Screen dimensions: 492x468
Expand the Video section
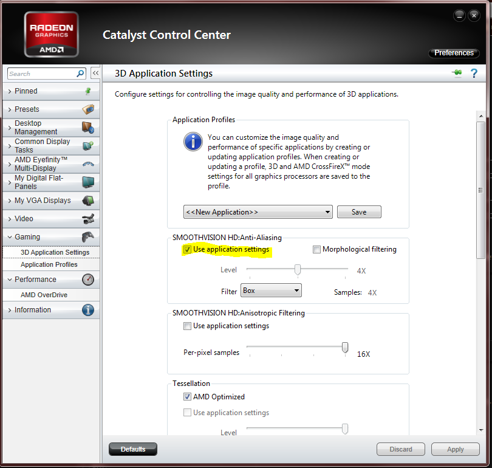click(x=51, y=219)
